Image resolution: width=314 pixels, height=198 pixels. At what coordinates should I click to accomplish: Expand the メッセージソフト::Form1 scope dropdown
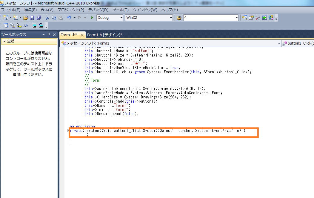[279, 43]
